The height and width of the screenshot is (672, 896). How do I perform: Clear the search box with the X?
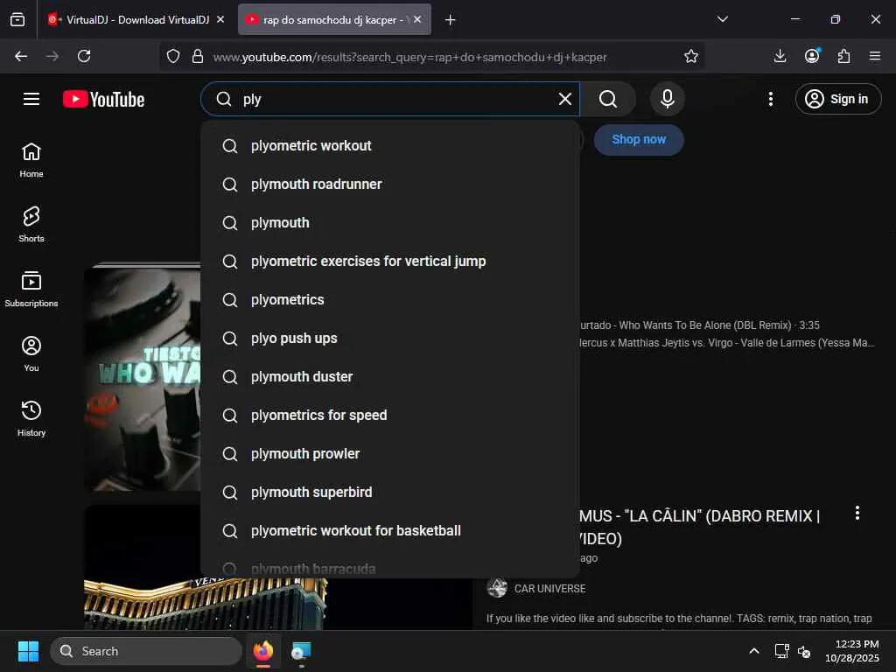tap(564, 99)
